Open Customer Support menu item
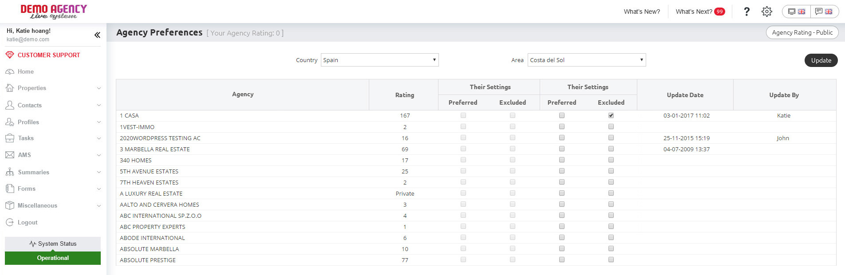 (x=49, y=55)
